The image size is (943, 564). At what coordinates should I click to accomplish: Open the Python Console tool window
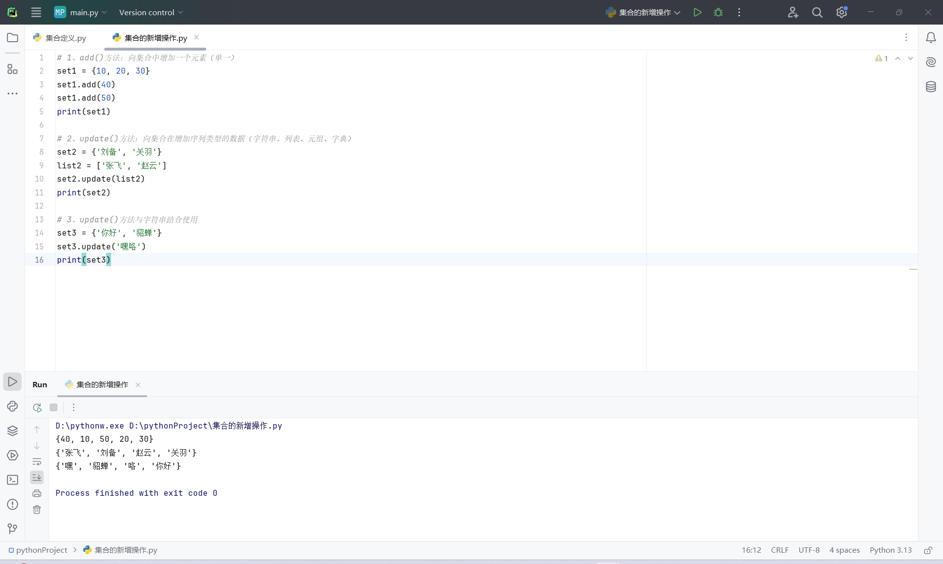point(12,406)
